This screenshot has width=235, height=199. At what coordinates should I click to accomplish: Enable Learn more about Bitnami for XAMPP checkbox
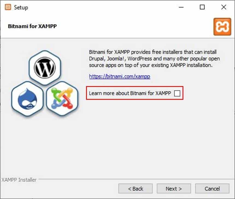[x=177, y=93]
